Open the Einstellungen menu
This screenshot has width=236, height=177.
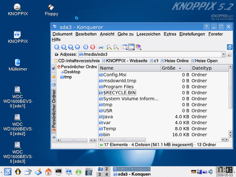pyautogui.click(x=192, y=34)
